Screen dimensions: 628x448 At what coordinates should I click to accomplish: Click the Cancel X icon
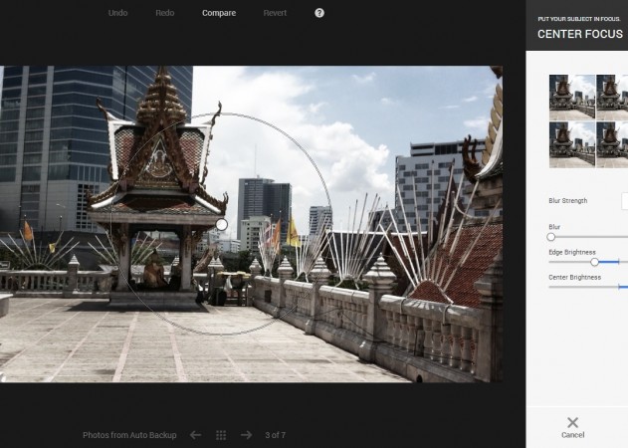(x=572, y=423)
